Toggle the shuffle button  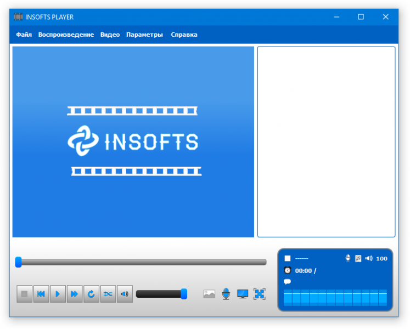click(x=108, y=294)
